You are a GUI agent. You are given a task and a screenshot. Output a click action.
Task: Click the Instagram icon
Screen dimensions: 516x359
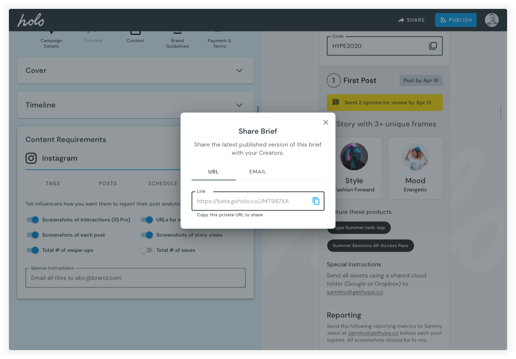pos(31,158)
